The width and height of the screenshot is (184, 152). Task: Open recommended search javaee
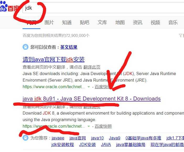click(58, 138)
